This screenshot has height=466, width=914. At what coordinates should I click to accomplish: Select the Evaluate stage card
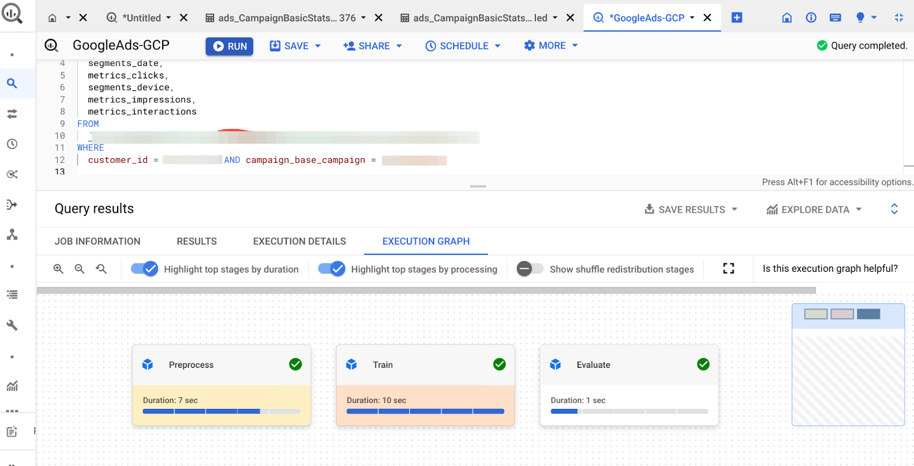630,385
